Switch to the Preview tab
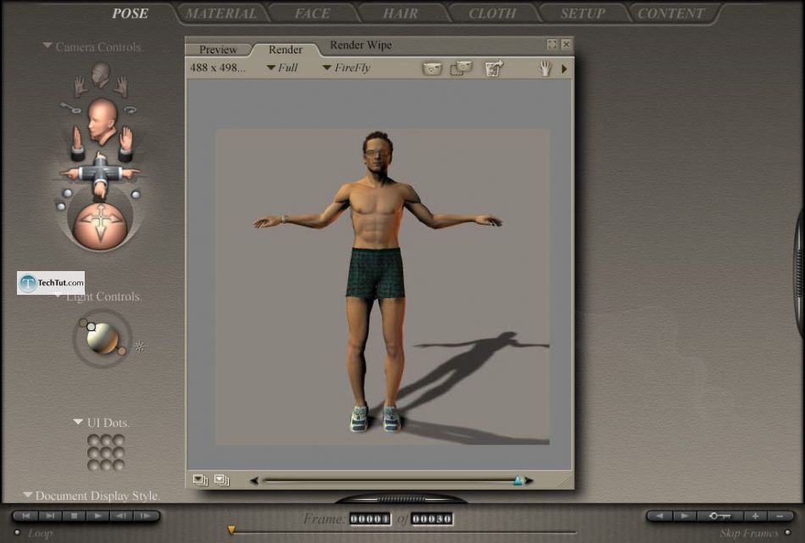805x543 pixels. pyautogui.click(x=218, y=50)
